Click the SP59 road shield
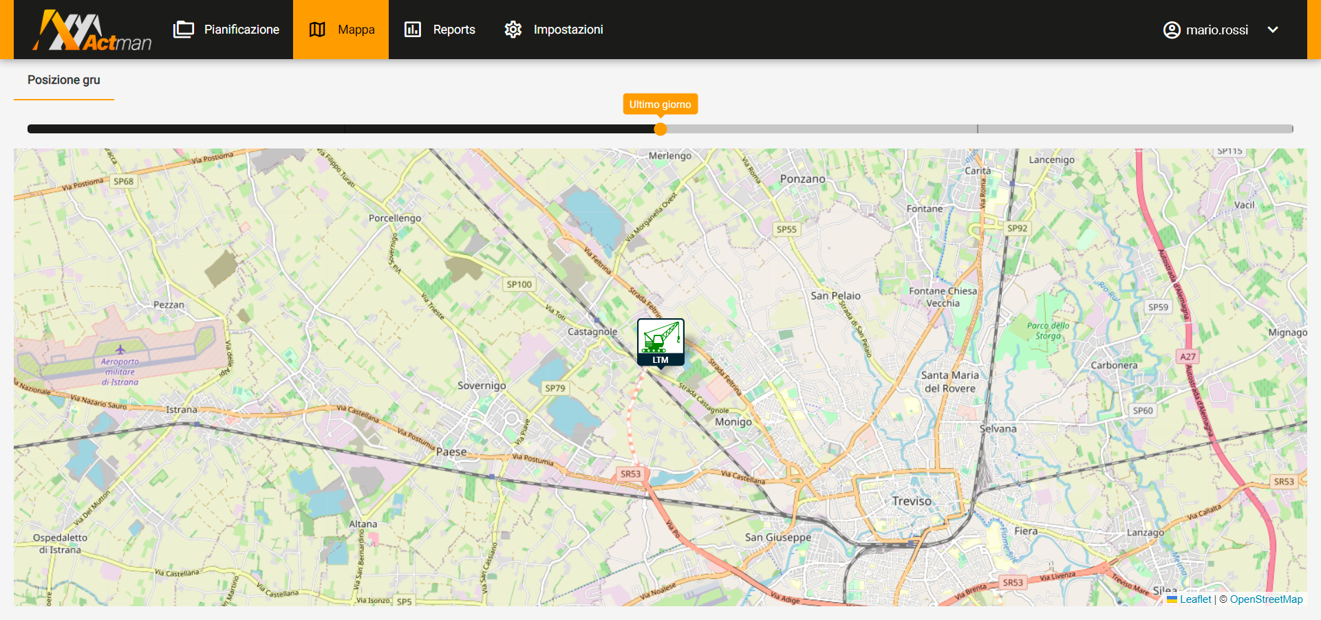This screenshot has width=1321, height=620. (x=1159, y=307)
